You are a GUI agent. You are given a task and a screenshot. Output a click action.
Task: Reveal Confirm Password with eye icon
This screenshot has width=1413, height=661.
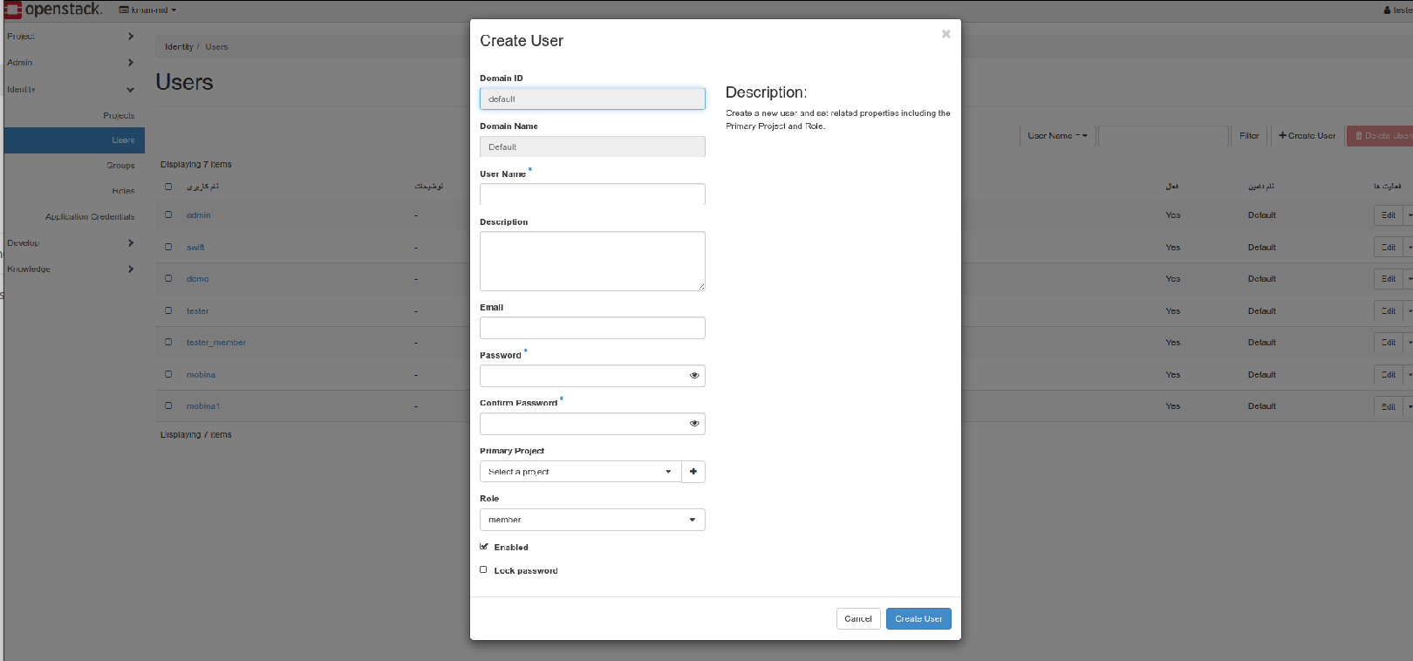(694, 424)
